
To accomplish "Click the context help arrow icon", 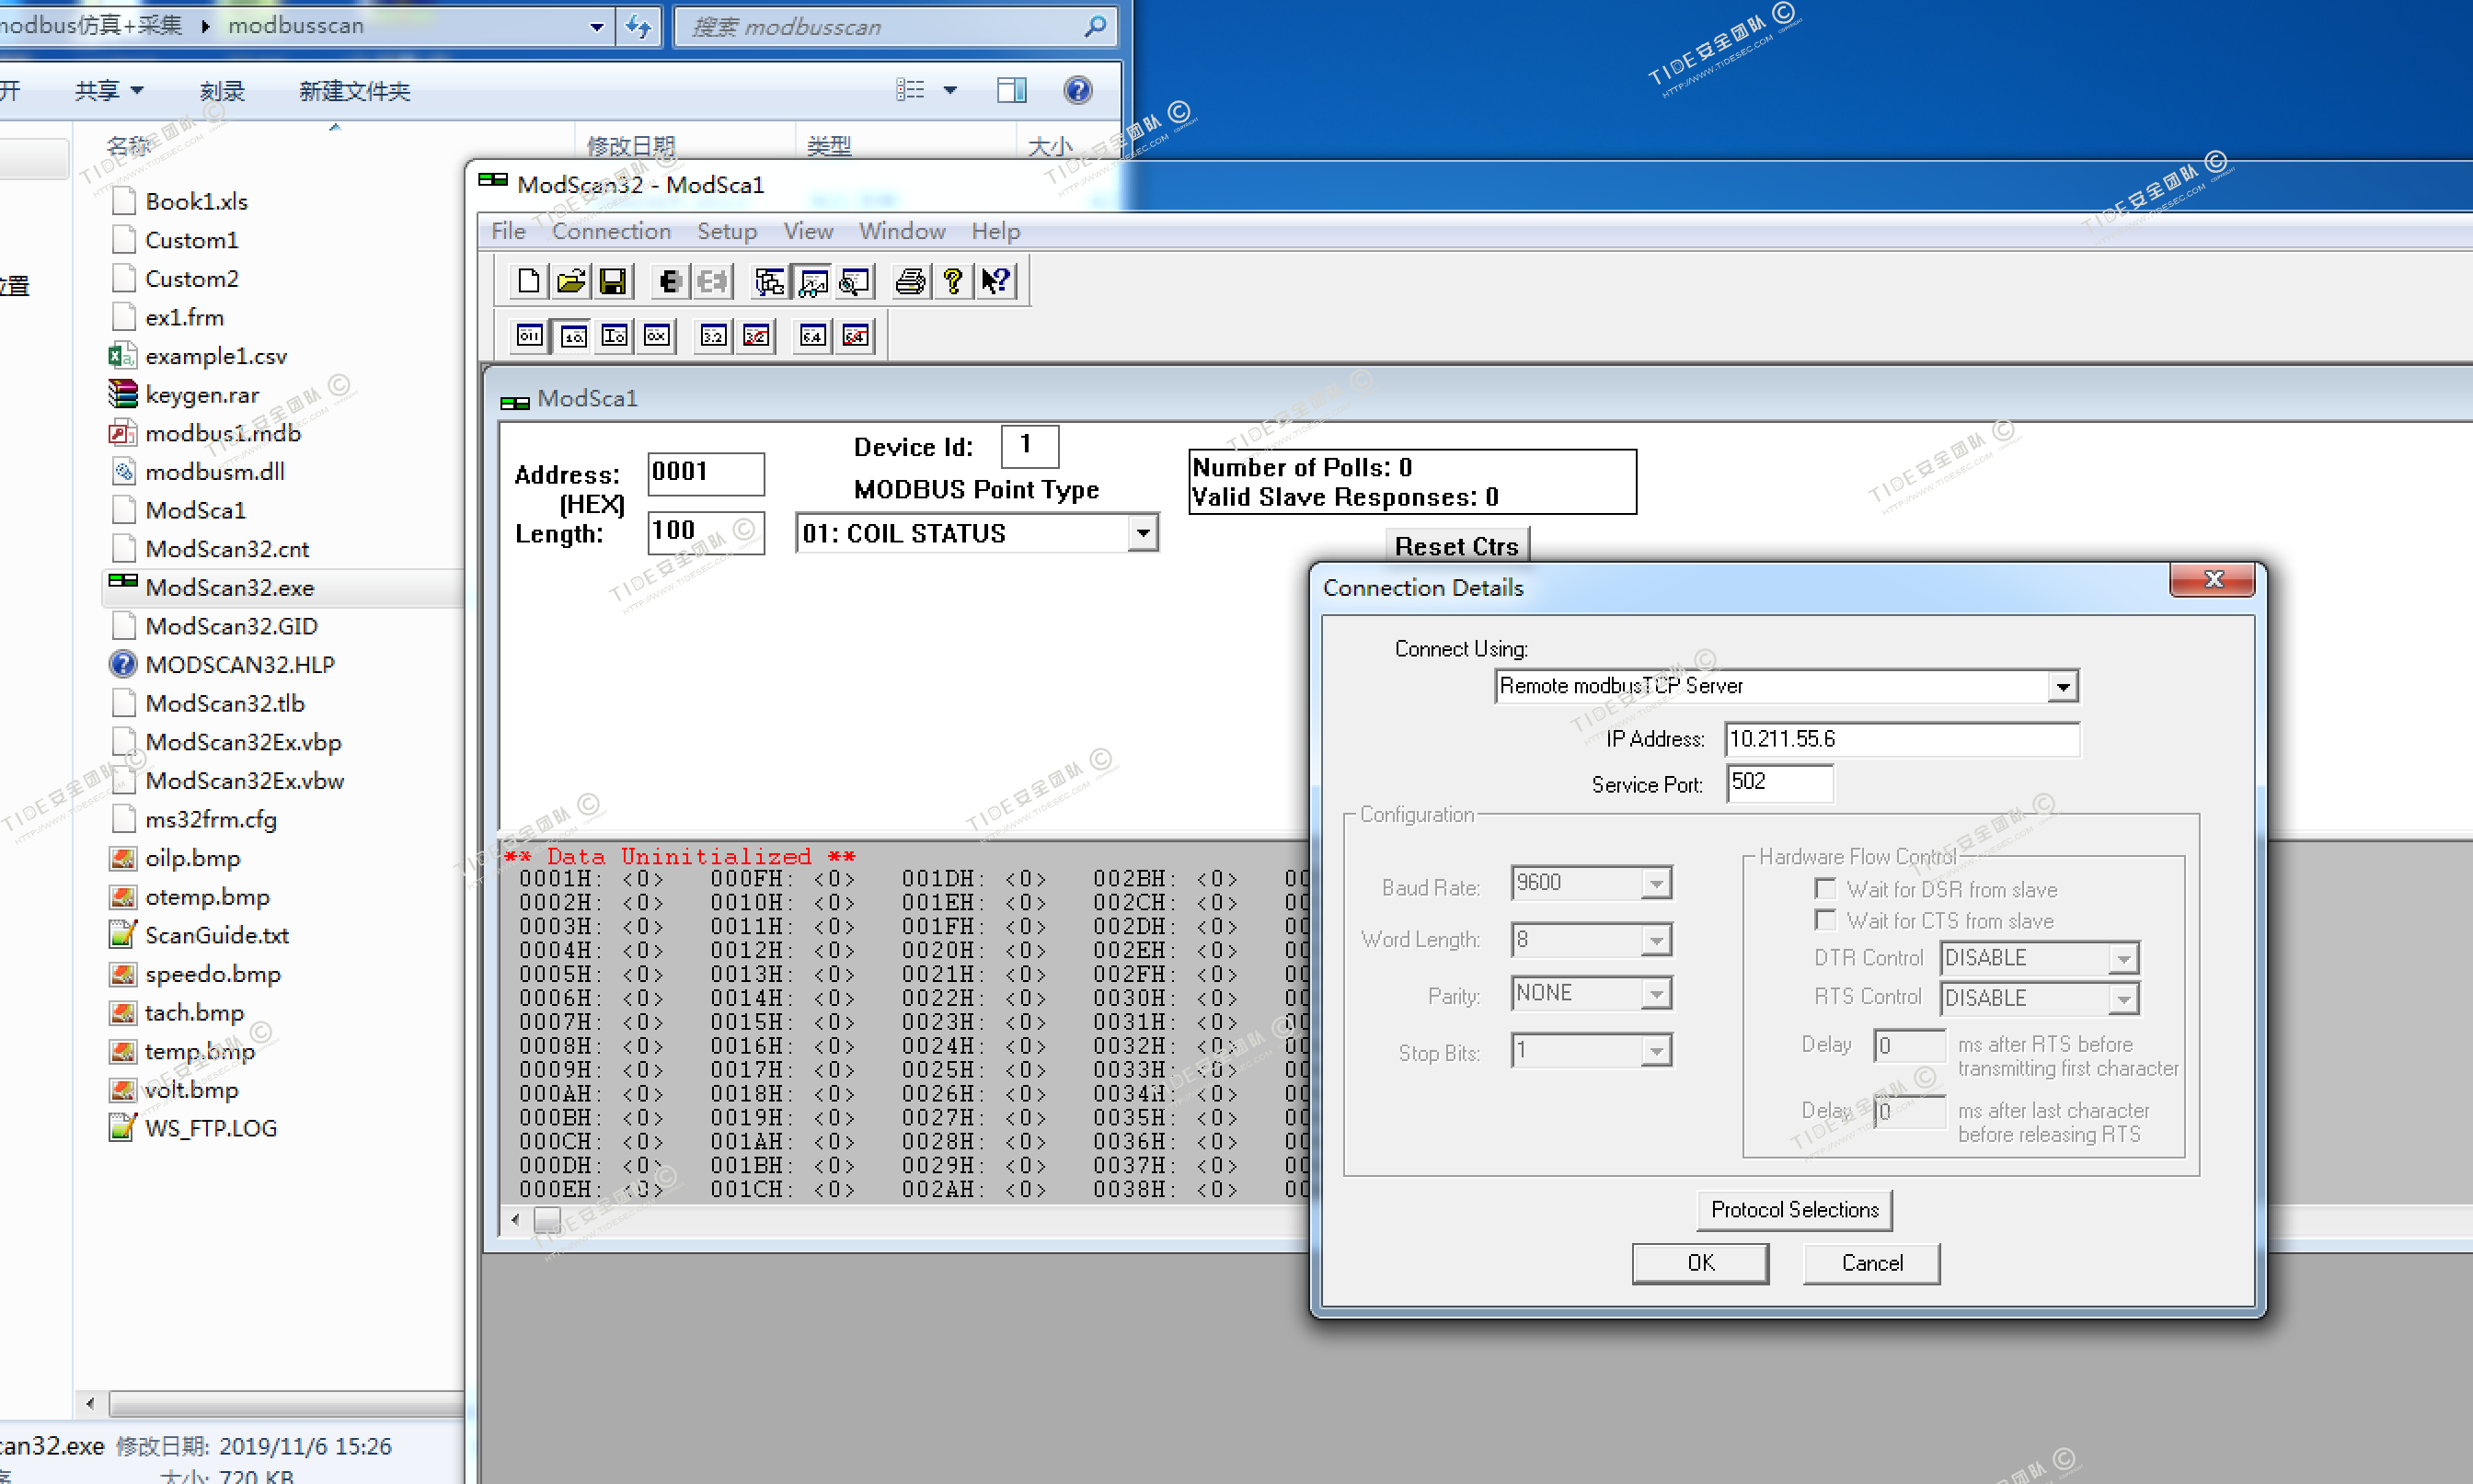I will point(995,282).
